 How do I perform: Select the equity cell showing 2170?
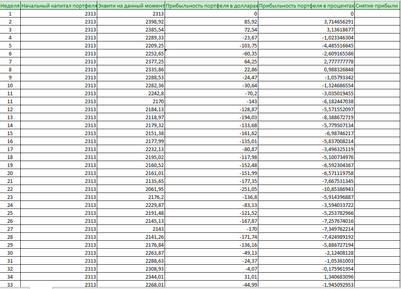(x=131, y=101)
